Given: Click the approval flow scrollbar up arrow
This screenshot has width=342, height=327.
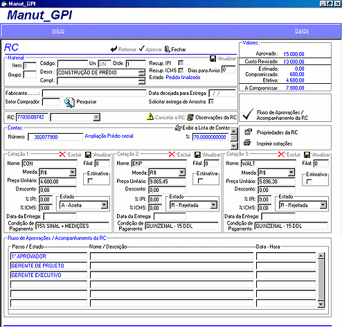Looking at the screenshot, I should coord(321,256).
